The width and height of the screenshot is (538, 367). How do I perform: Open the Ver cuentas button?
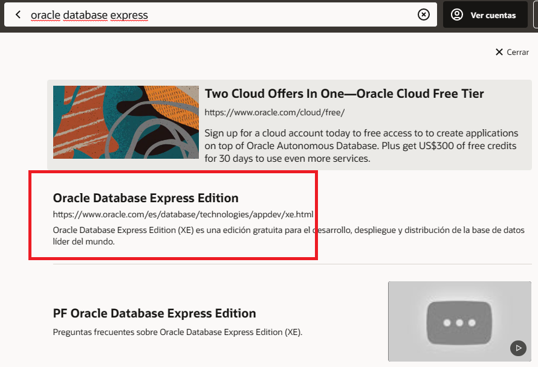(485, 14)
